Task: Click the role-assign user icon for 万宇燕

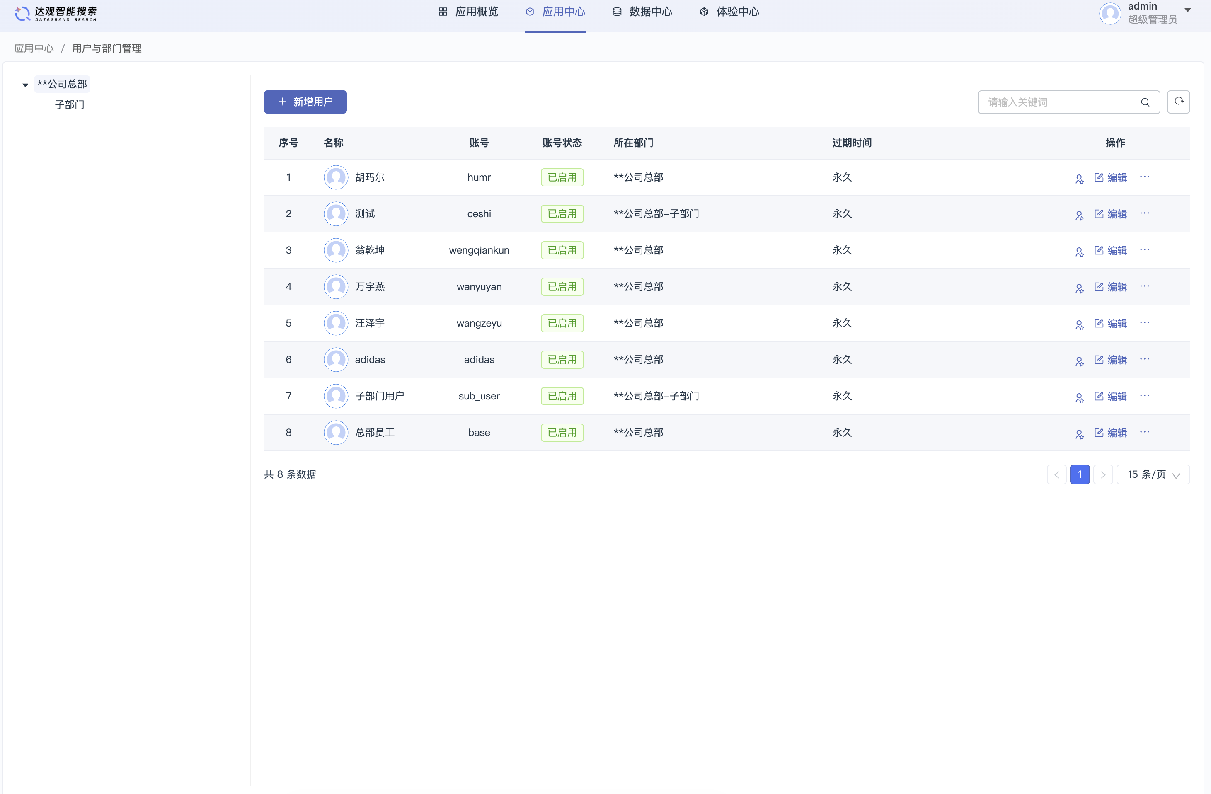Action: click(1079, 288)
